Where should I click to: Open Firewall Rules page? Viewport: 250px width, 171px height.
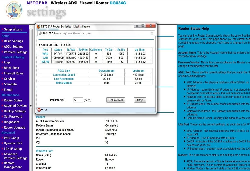(x=14, y=73)
